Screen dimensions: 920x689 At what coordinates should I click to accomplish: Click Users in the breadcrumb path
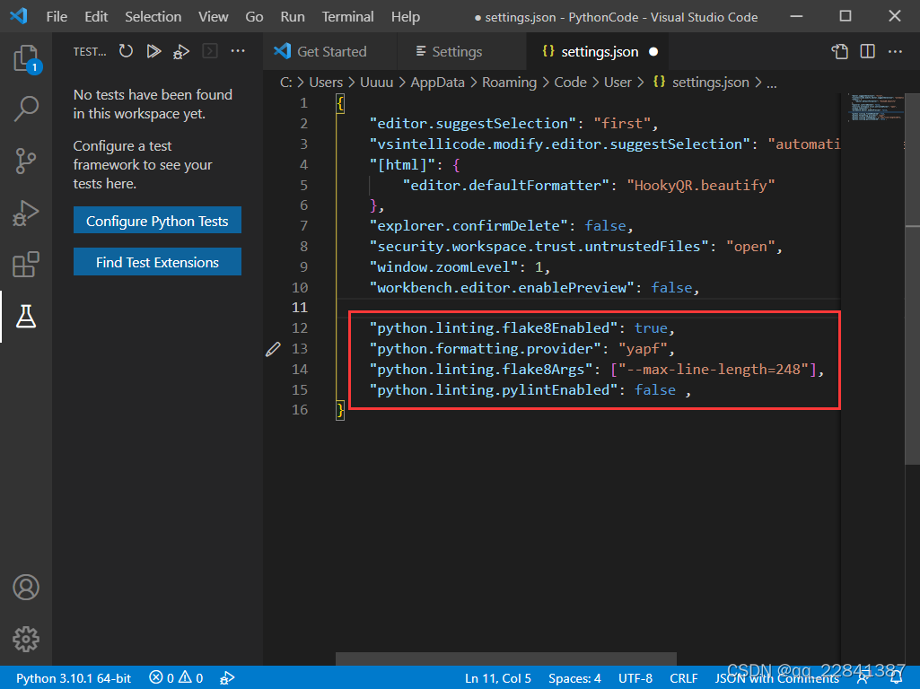(x=326, y=83)
